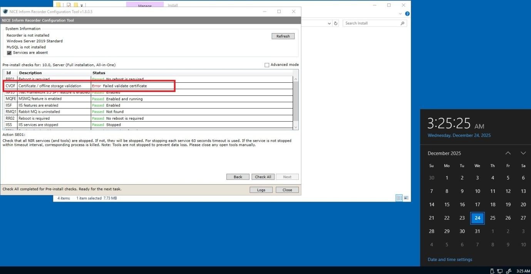Click the folder icon in Explorer quick access toolbar

(x=58, y=5)
